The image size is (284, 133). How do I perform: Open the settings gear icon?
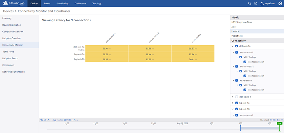click(280, 3)
